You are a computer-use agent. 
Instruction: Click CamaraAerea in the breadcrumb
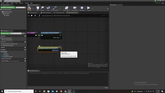click(x=46, y=16)
